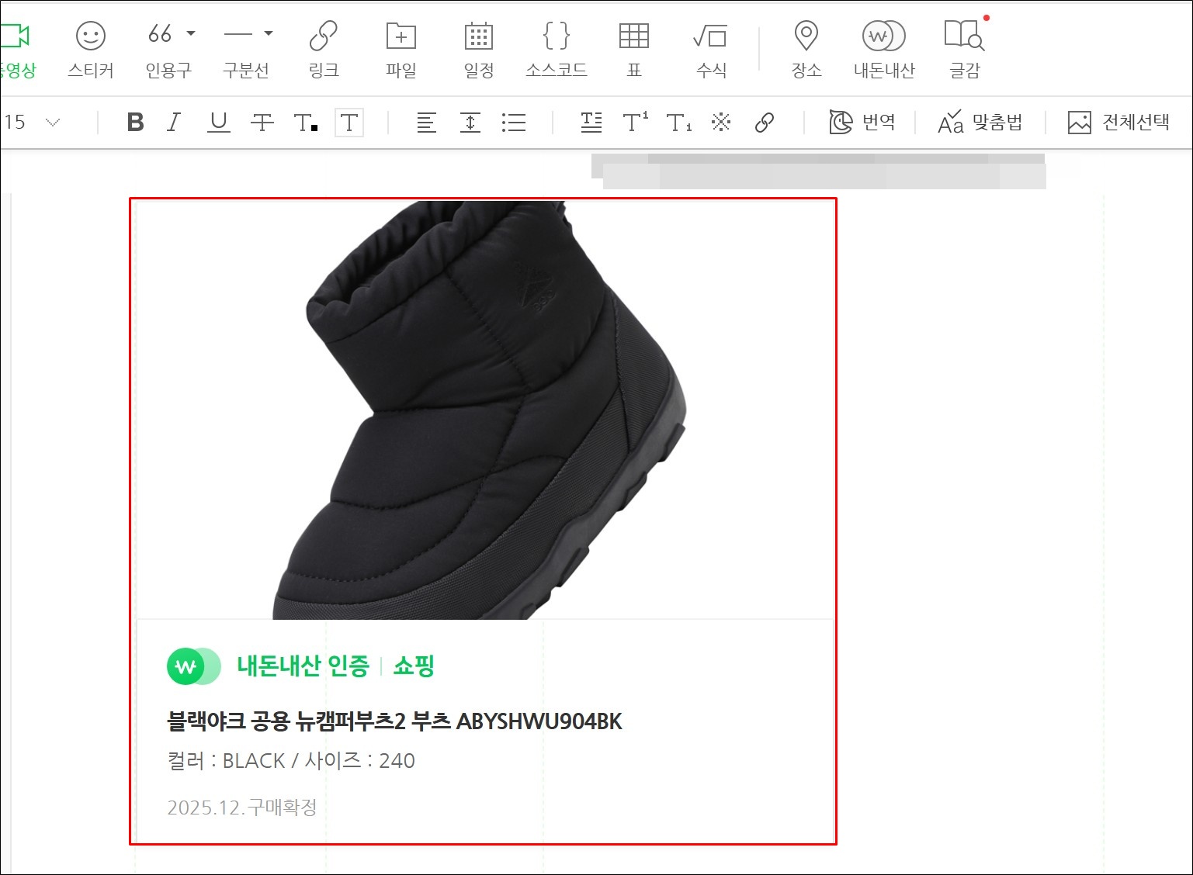Screen dimensions: 1193x875
Task: Insert a 소스코드 code block
Action: [557, 50]
